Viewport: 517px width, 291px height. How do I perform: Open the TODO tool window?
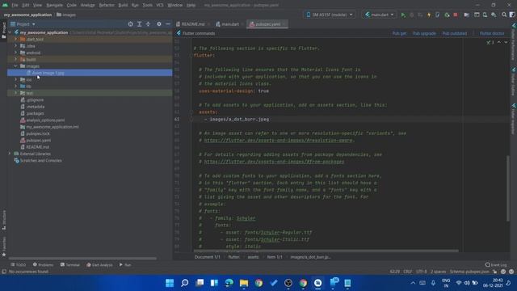(x=18, y=264)
